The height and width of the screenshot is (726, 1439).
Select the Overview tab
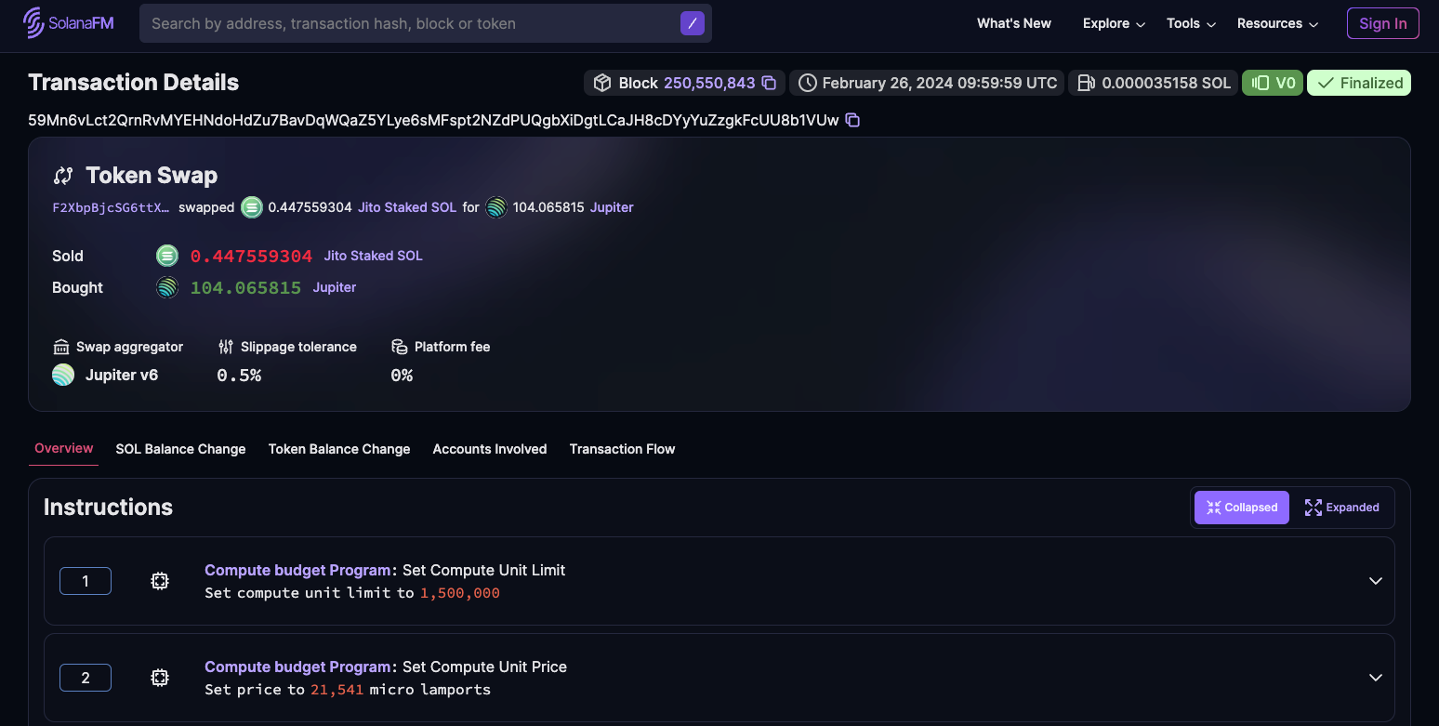[64, 448]
